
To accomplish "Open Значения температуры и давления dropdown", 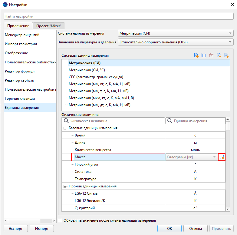I will (176, 42).
